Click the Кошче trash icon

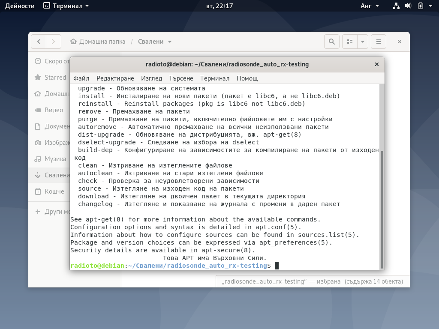pyautogui.click(x=38, y=191)
